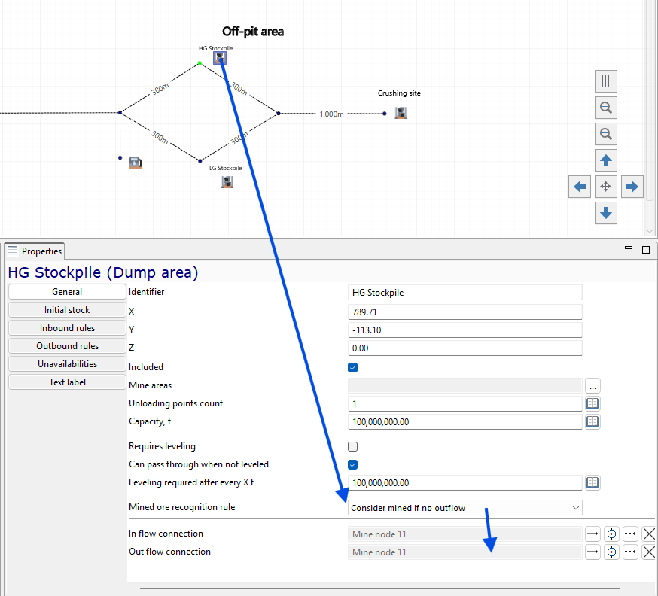Viewport: 658px width, 596px height.
Task: Center the map with move icon
Action: 605,187
